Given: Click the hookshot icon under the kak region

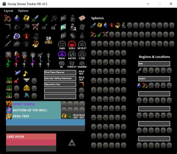Looking at the screenshot, I should 139,71.
